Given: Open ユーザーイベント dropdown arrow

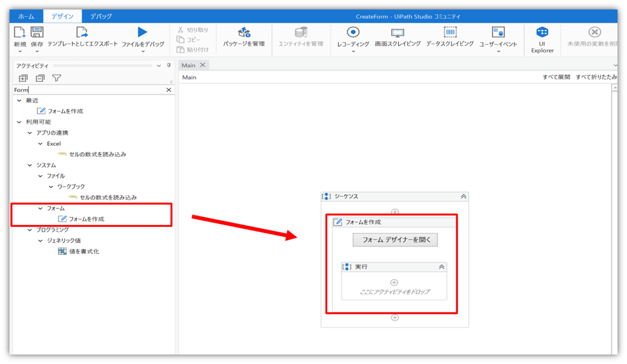Looking at the screenshot, I should tap(498, 52).
